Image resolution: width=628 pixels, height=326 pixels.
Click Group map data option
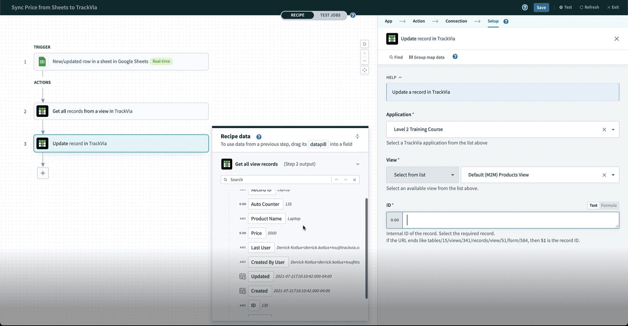pyautogui.click(x=427, y=57)
